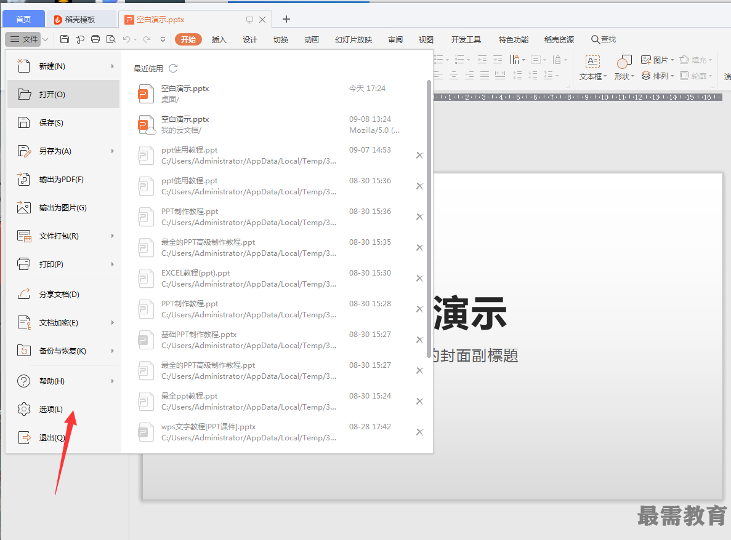
Task: Open the 动画 Animation ribbon tab
Action: coord(312,39)
